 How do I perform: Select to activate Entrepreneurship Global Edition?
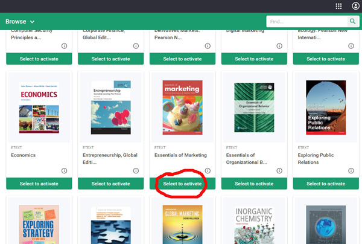111,184
